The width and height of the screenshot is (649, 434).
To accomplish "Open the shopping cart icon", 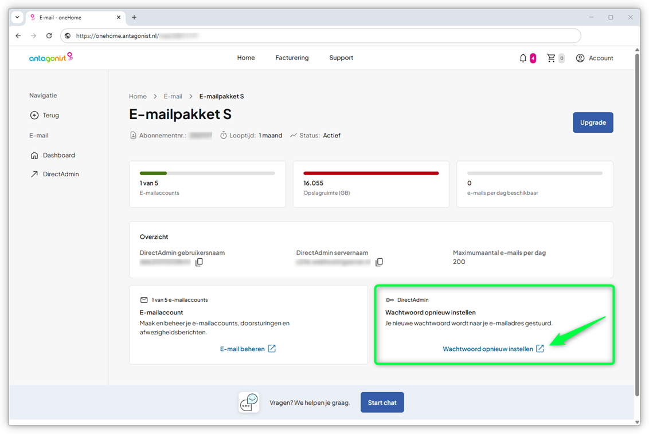I will point(551,58).
